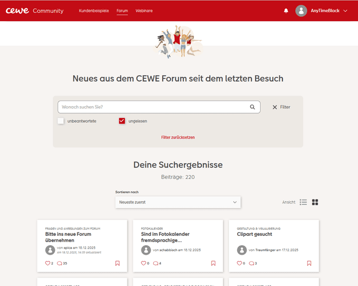This screenshot has height=286, width=358.
Task: Bookmark the Sind im Fotokalender post
Action: (213, 264)
